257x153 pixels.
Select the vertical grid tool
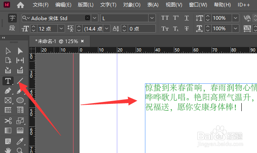coord(20,110)
